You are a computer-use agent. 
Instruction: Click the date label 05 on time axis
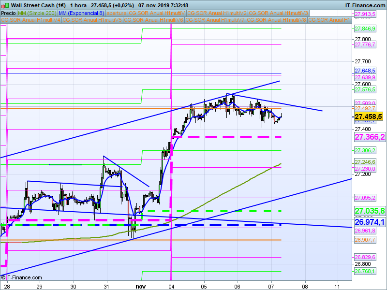pos(204,287)
